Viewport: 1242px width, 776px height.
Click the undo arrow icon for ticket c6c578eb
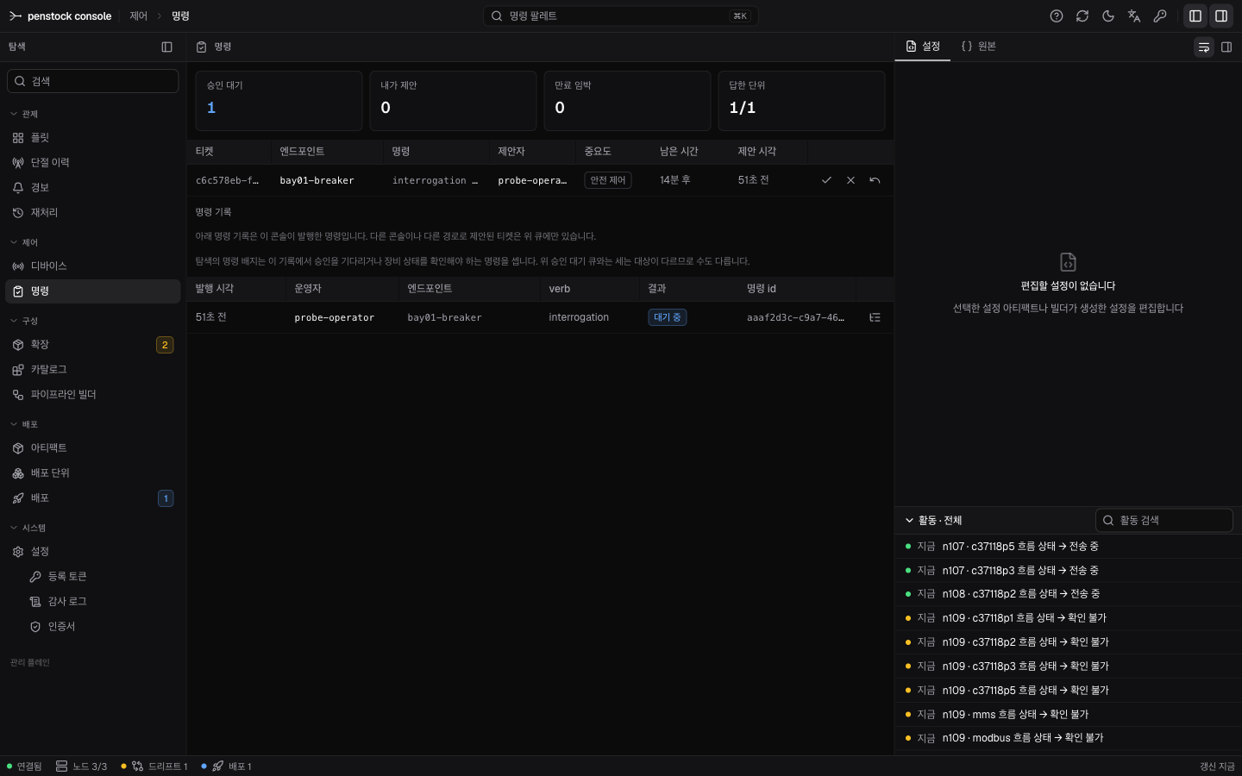tap(875, 180)
